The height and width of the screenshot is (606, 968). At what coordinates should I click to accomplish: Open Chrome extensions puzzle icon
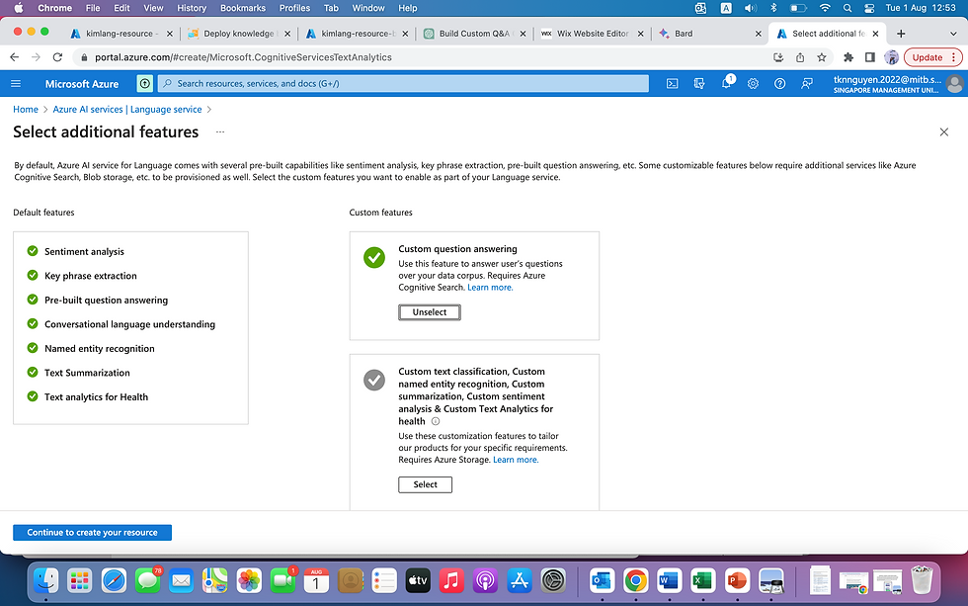(848, 57)
